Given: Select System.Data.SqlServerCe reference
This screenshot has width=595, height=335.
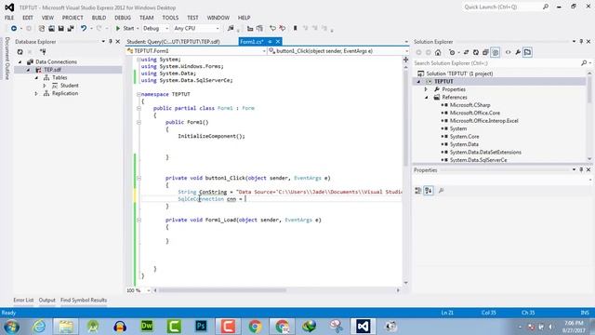Looking at the screenshot, I should pos(478,160).
